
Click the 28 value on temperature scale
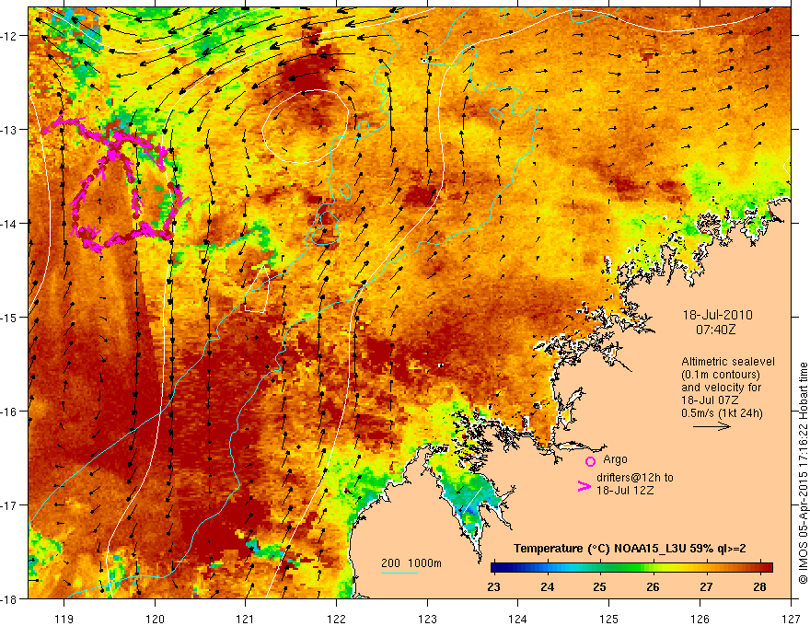[759, 586]
